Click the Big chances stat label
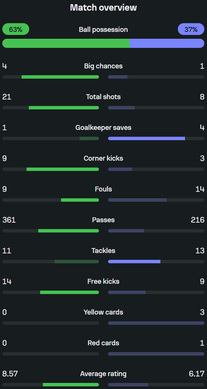Image resolution: width=207 pixels, height=389 pixels. [x=103, y=66]
